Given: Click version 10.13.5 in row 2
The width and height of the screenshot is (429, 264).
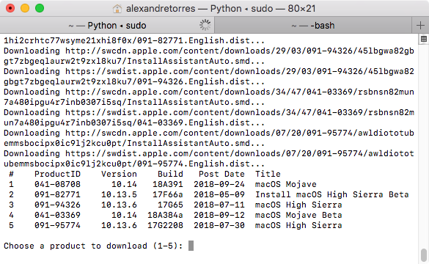Looking at the screenshot, I should tap(119, 194).
